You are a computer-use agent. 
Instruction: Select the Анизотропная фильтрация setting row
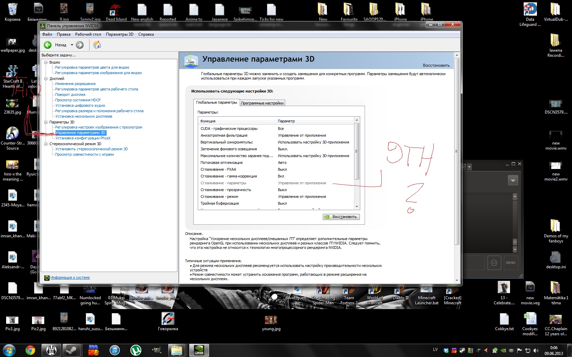(x=276, y=135)
